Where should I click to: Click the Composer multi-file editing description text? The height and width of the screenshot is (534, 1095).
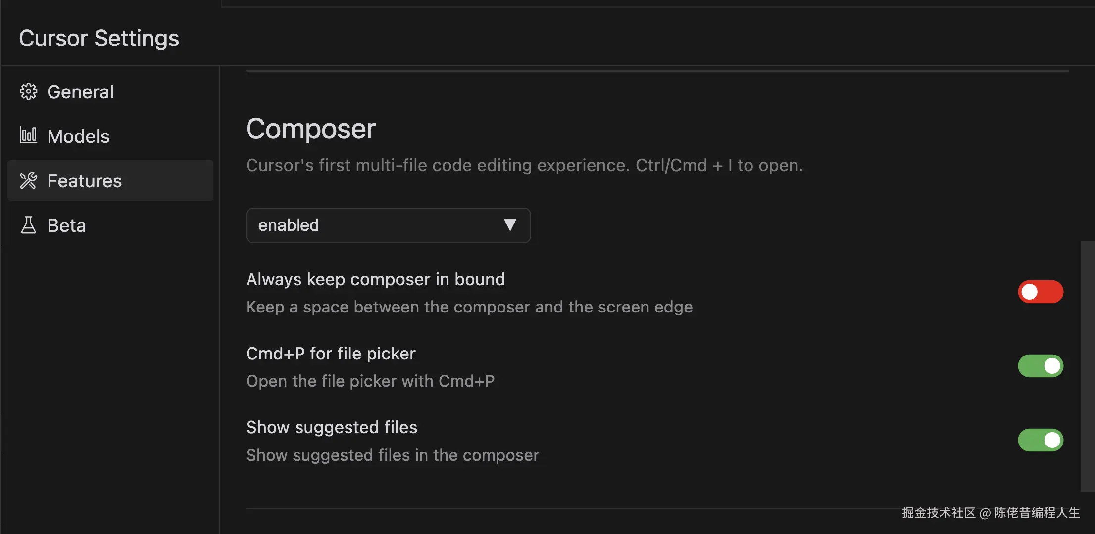(x=524, y=165)
